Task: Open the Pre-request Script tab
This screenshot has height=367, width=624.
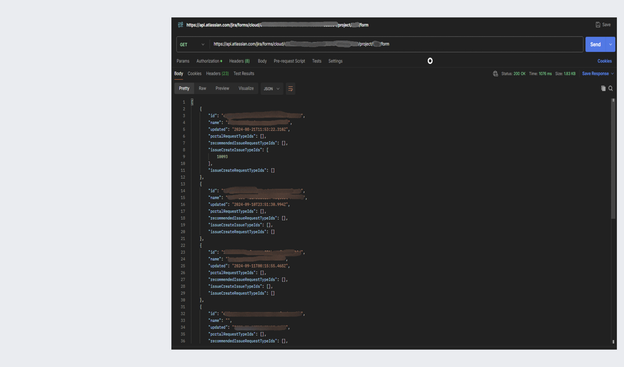Action: pos(289,61)
